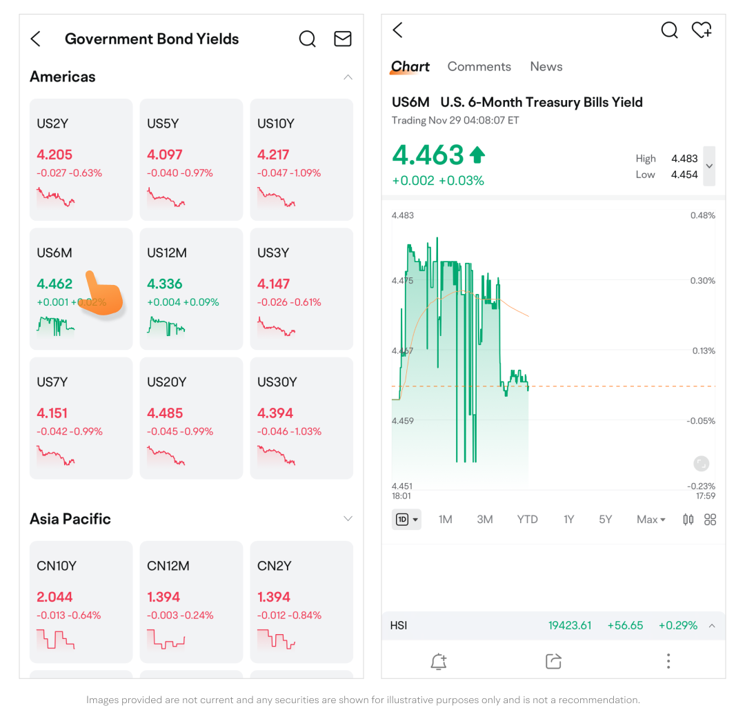Image resolution: width=745 pixels, height=728 pixels.
Task: Expand the HSI index ticker bar
Action: 712,626
